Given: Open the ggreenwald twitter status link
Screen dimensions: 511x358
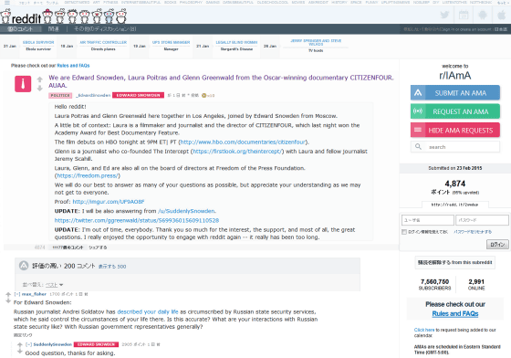Looking at the screenshot, I should 137,220.
